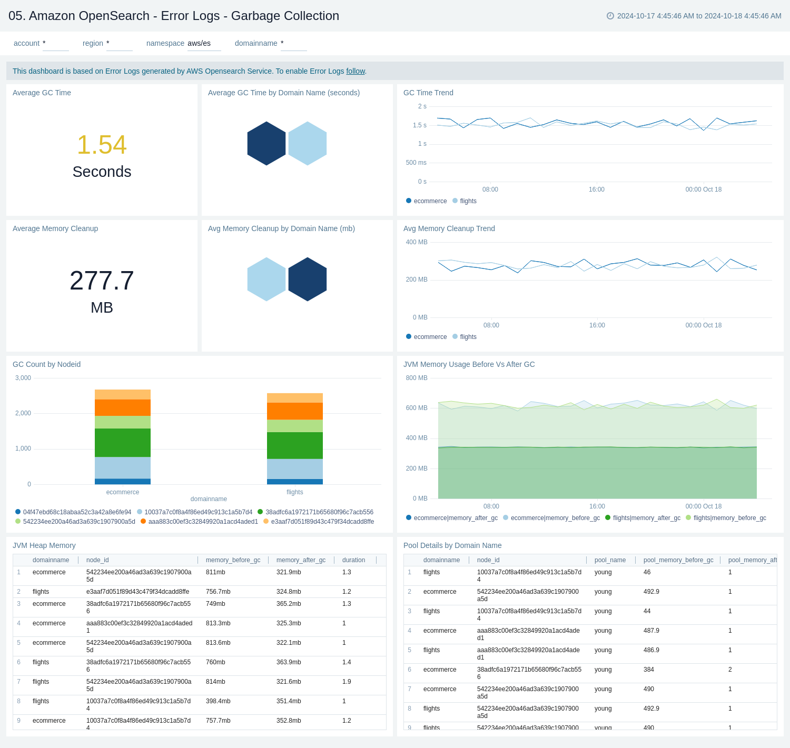
Task: Toggle the flights|memory_after_gc legend series
Action: click(643, 517)
